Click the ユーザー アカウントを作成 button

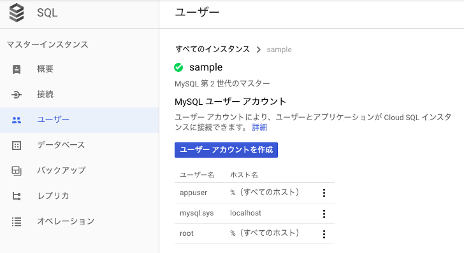(226, 150)
